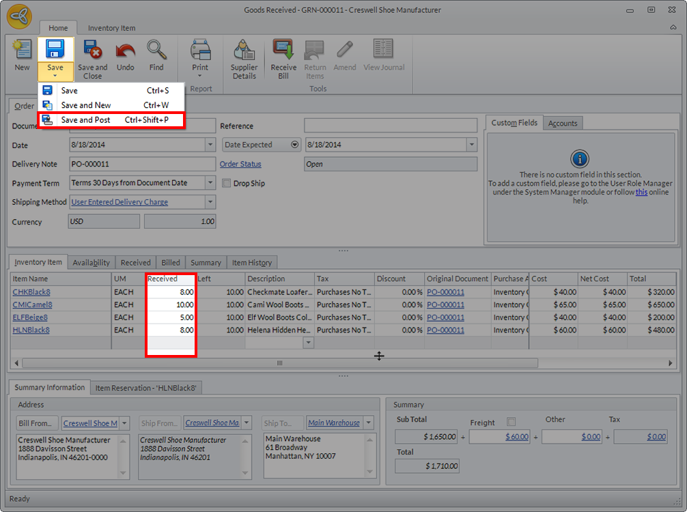Click the Order Status link
The width and height of the screenshot is (687, 512).
pos(240,164)
